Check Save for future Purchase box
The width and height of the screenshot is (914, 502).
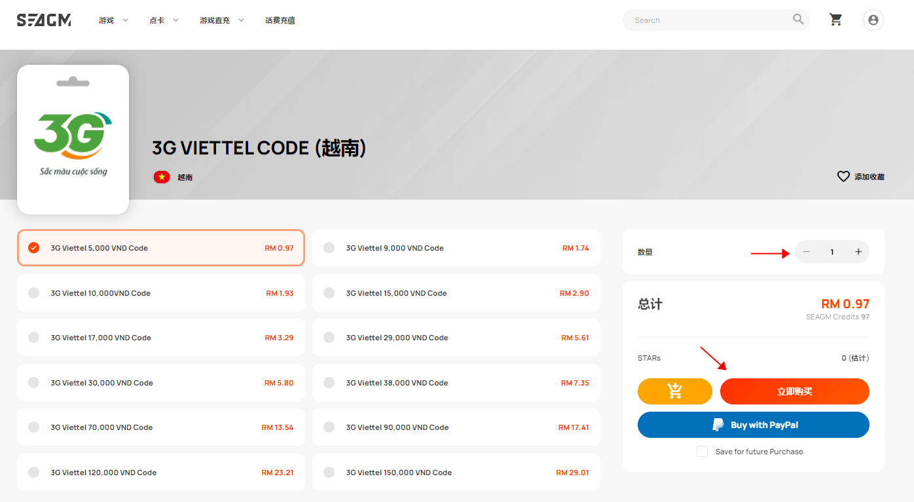point(702,452)
